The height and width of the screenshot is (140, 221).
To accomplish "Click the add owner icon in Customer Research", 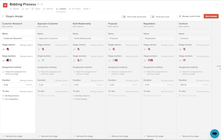I will (x=4, y=49).
